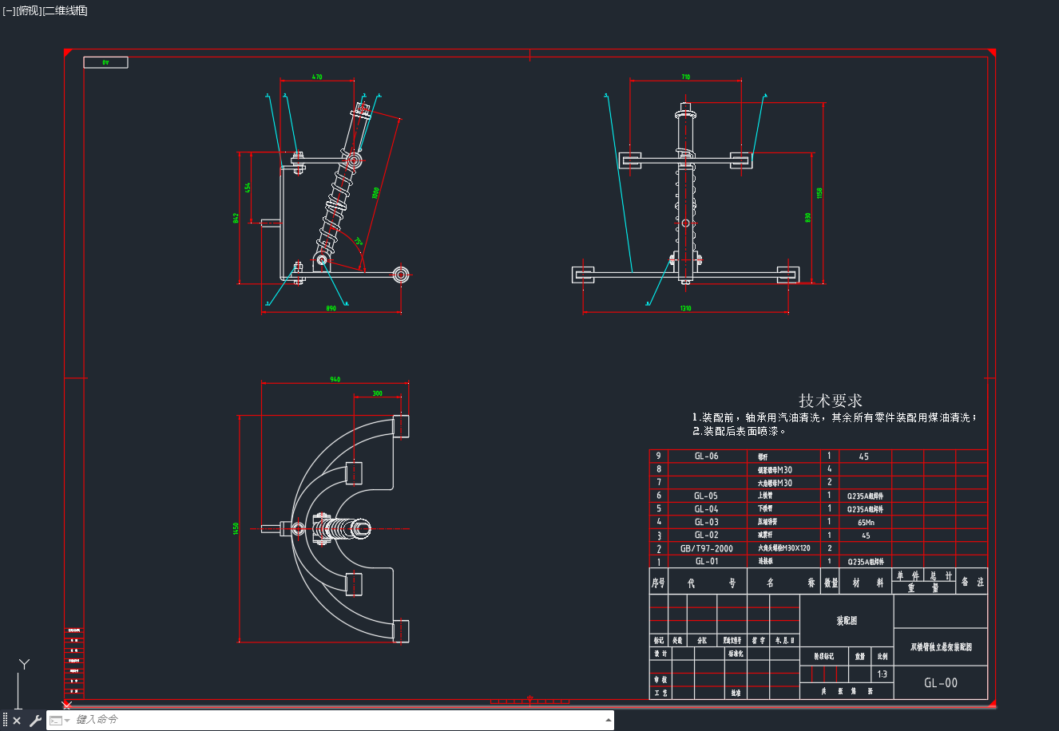Select the 940 dimension text
Screen dimensions: 1059x731
(x=335, y=379)
